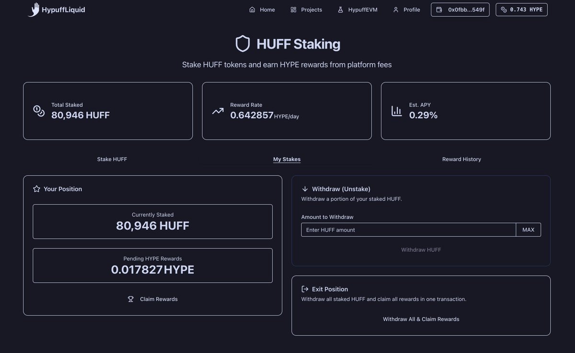Click the HypuffEVM icon in the navbar
Screen dimensions: 575x353
pyautogui.click(x=340, y=9)
